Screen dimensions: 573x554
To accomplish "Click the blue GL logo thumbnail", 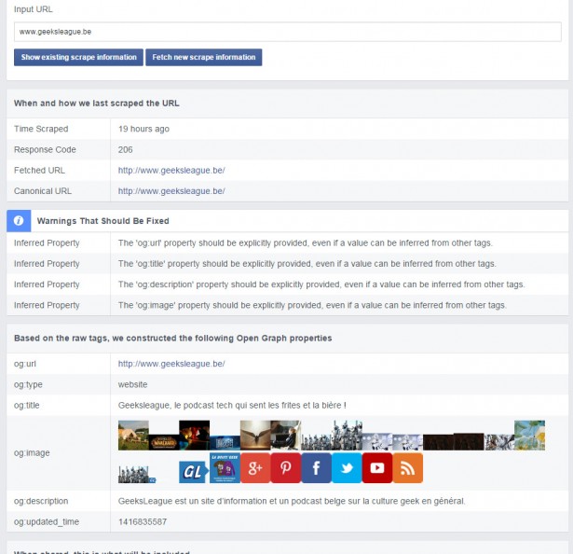I will [x=193, y=472].
